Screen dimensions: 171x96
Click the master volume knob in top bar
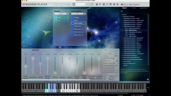coord(74,4)
